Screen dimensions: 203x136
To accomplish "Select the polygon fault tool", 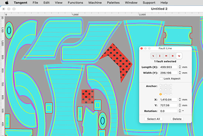I will 179,56.
